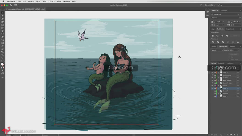Switch to the Gradient tab
Viewport: 242px width, 136px height.
tap(232, 46)
